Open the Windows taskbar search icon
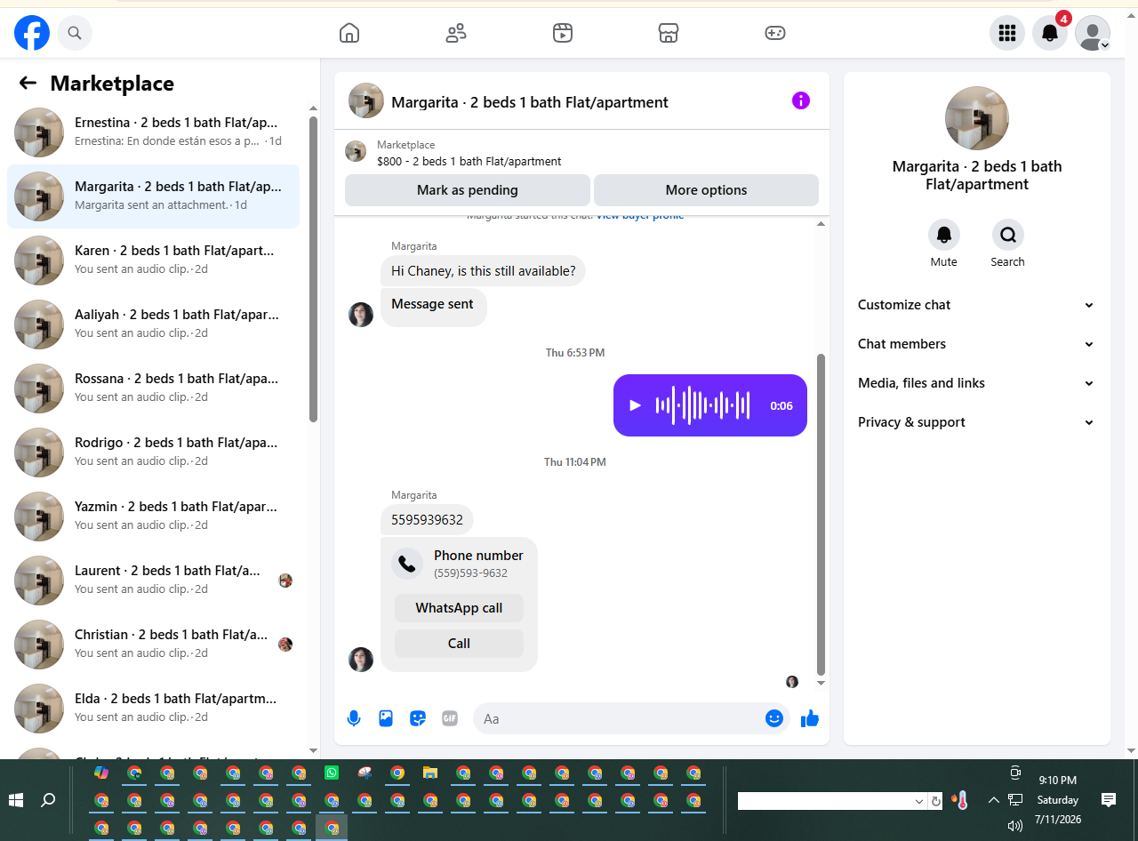Image resolution: width=1138 pixels, height=841 pixels. click(x=48, y=800)
